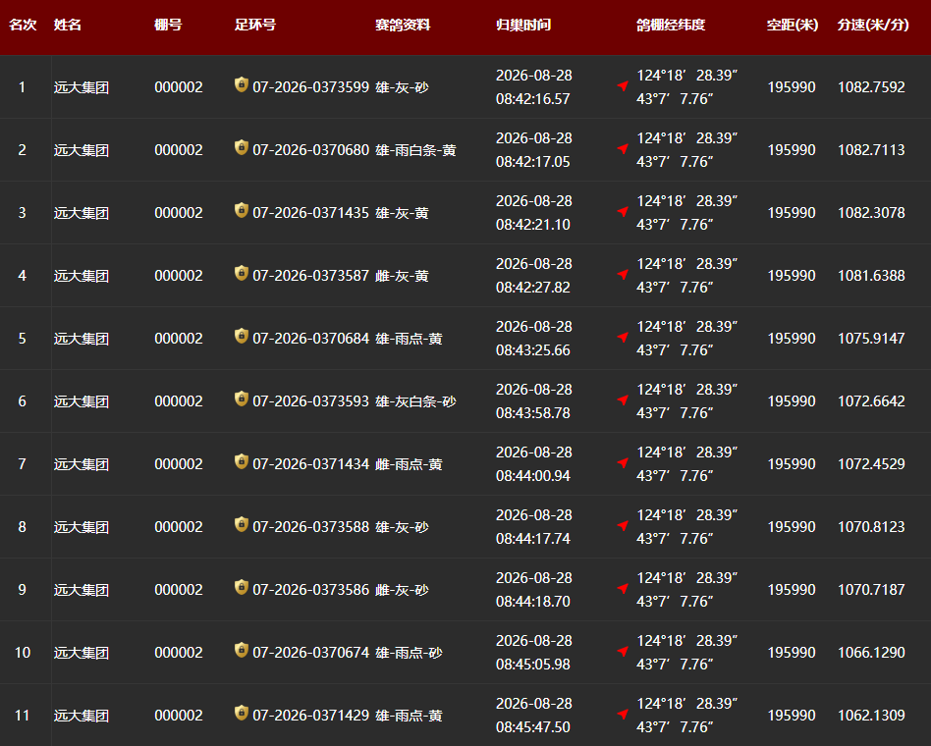931x746 pixels.
Task: Open the red location arrow in rank 3 row
Action: tap(623, 212)
